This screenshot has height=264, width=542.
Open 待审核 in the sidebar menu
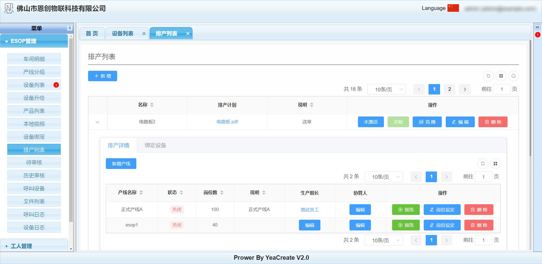click(34, 162)
